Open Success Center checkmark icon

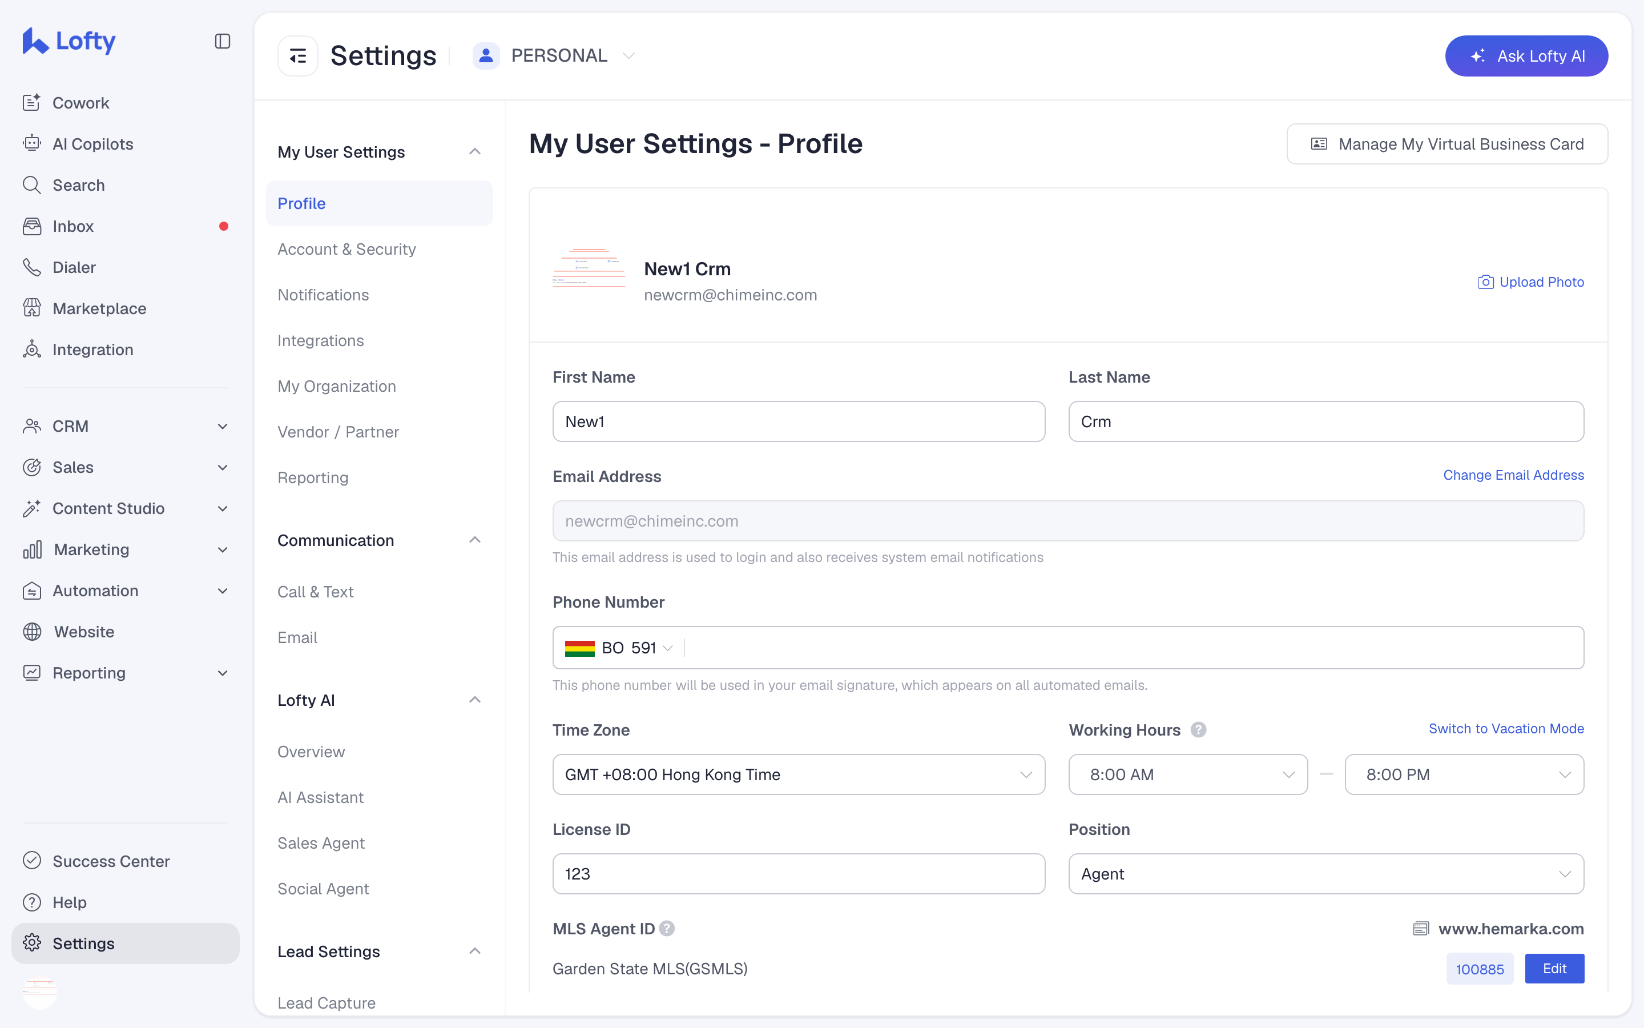coord(32,861)
